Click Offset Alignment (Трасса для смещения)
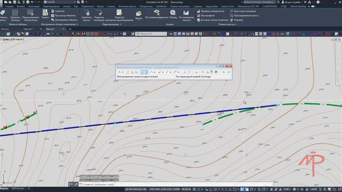The height and width of the screenshot is (192, 342). coord(243,11)
